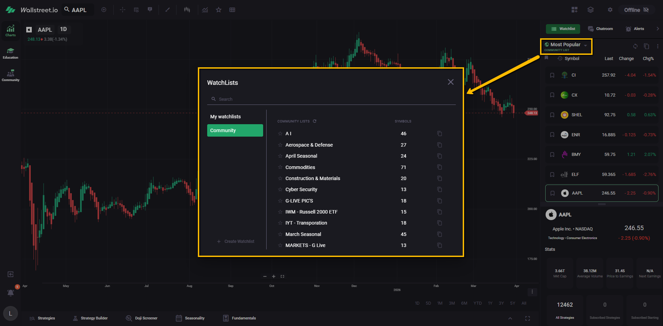Click the settings gear icon

tap(610, 10)
